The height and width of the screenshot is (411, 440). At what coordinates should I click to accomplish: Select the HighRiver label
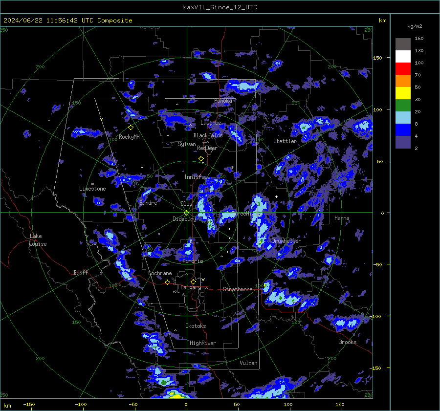(202, 343)
